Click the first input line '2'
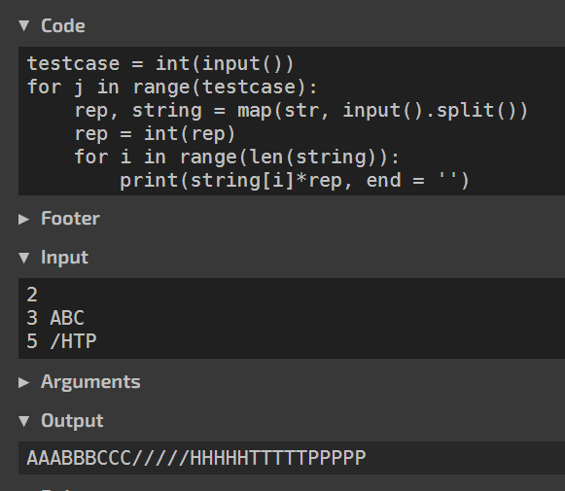Screen dimensions: 565x491 pyautogui.click(x=32, y=295)
